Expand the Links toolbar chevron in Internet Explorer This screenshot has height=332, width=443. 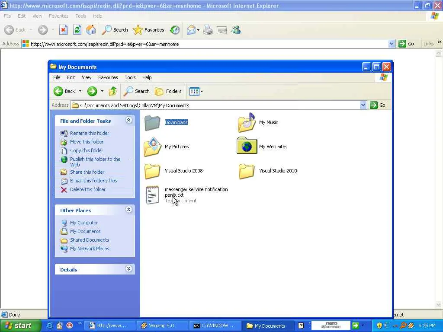(440, 42)
